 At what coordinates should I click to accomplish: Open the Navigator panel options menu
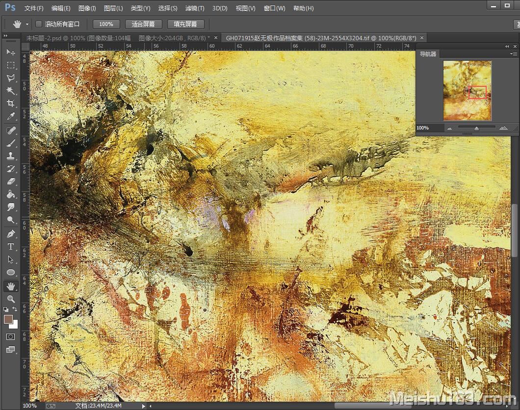click(513, 53)
